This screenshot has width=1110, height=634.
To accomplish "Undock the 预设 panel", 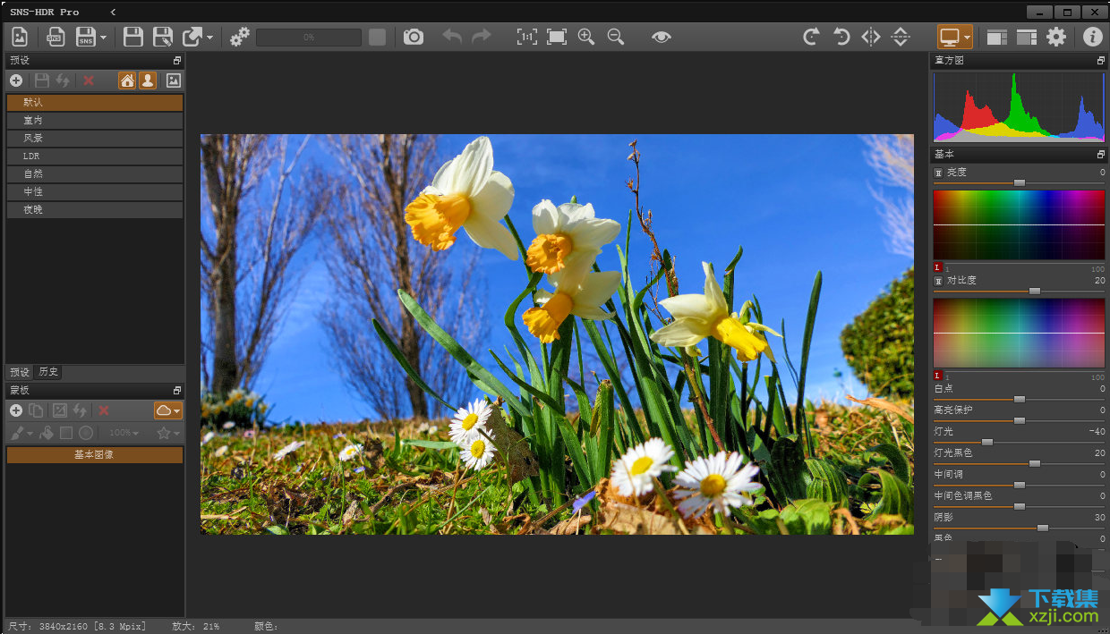I will 177,61.
